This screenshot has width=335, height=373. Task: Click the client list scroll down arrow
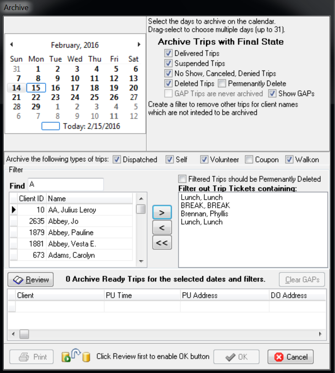tap(141, 261)
